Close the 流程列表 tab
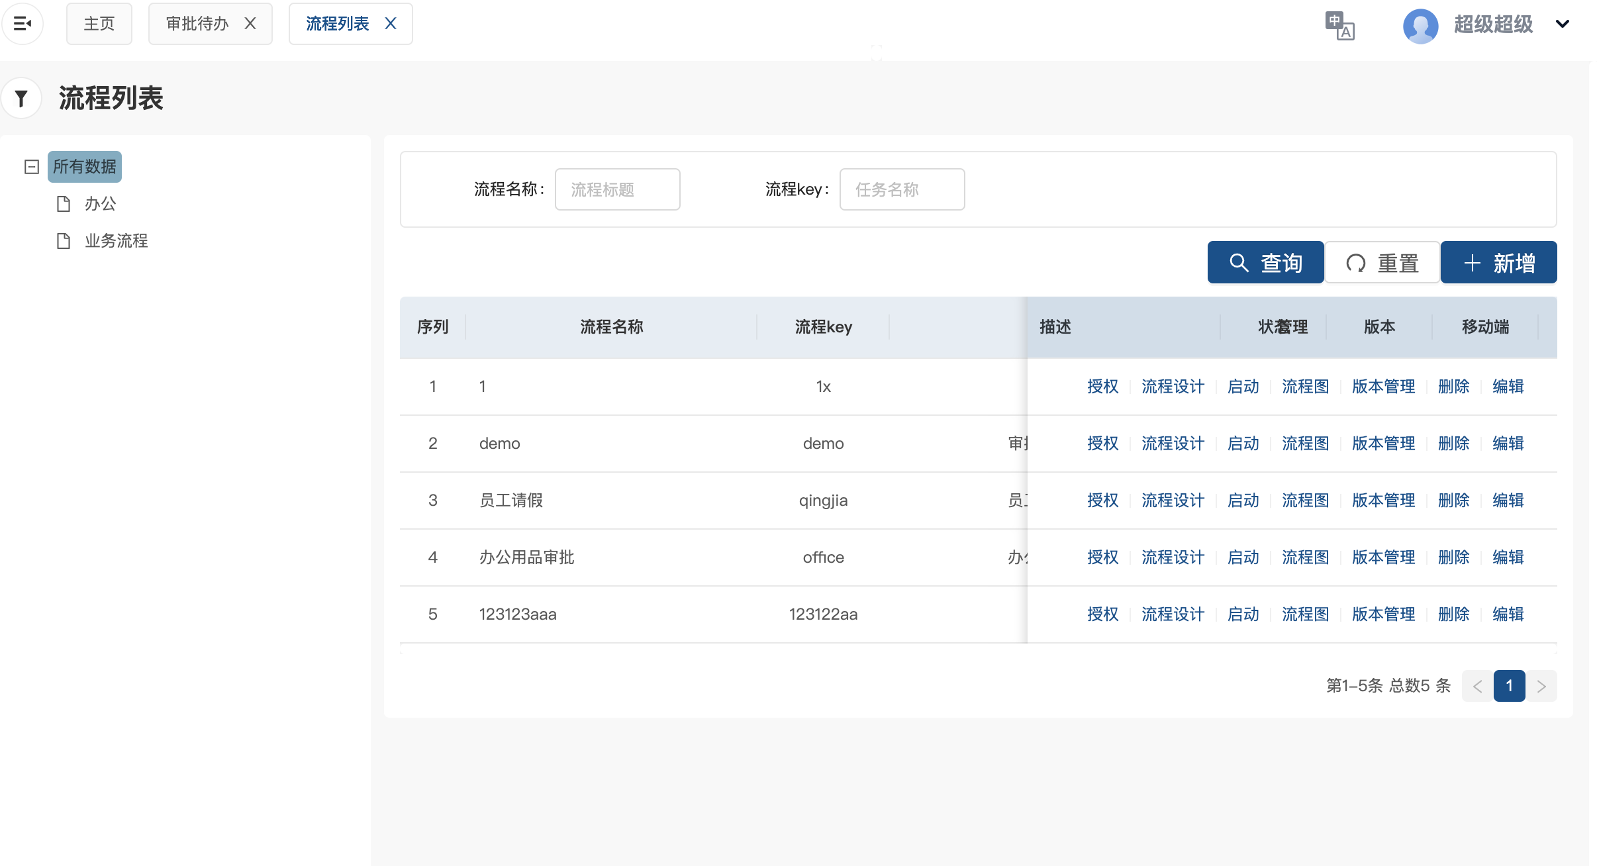 pos(391,24)
